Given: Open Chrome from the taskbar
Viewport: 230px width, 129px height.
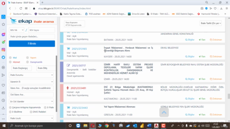Looking at the screenshot, I should [107, 126].
